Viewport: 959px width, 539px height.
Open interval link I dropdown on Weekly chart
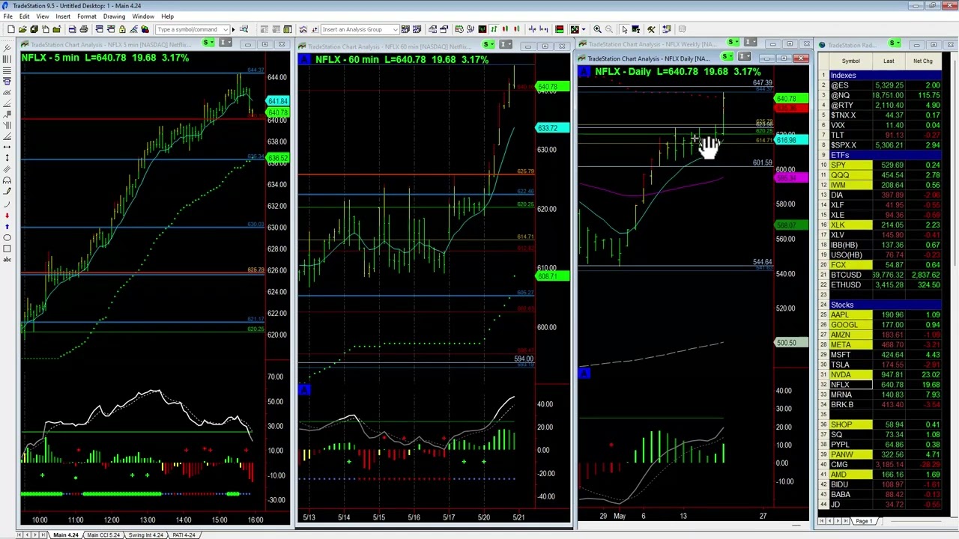point(751,43)
